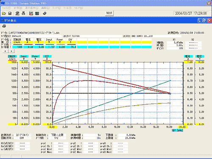Click the CCW rotation direction value
The image size is (212, 159).
(22, 138)
